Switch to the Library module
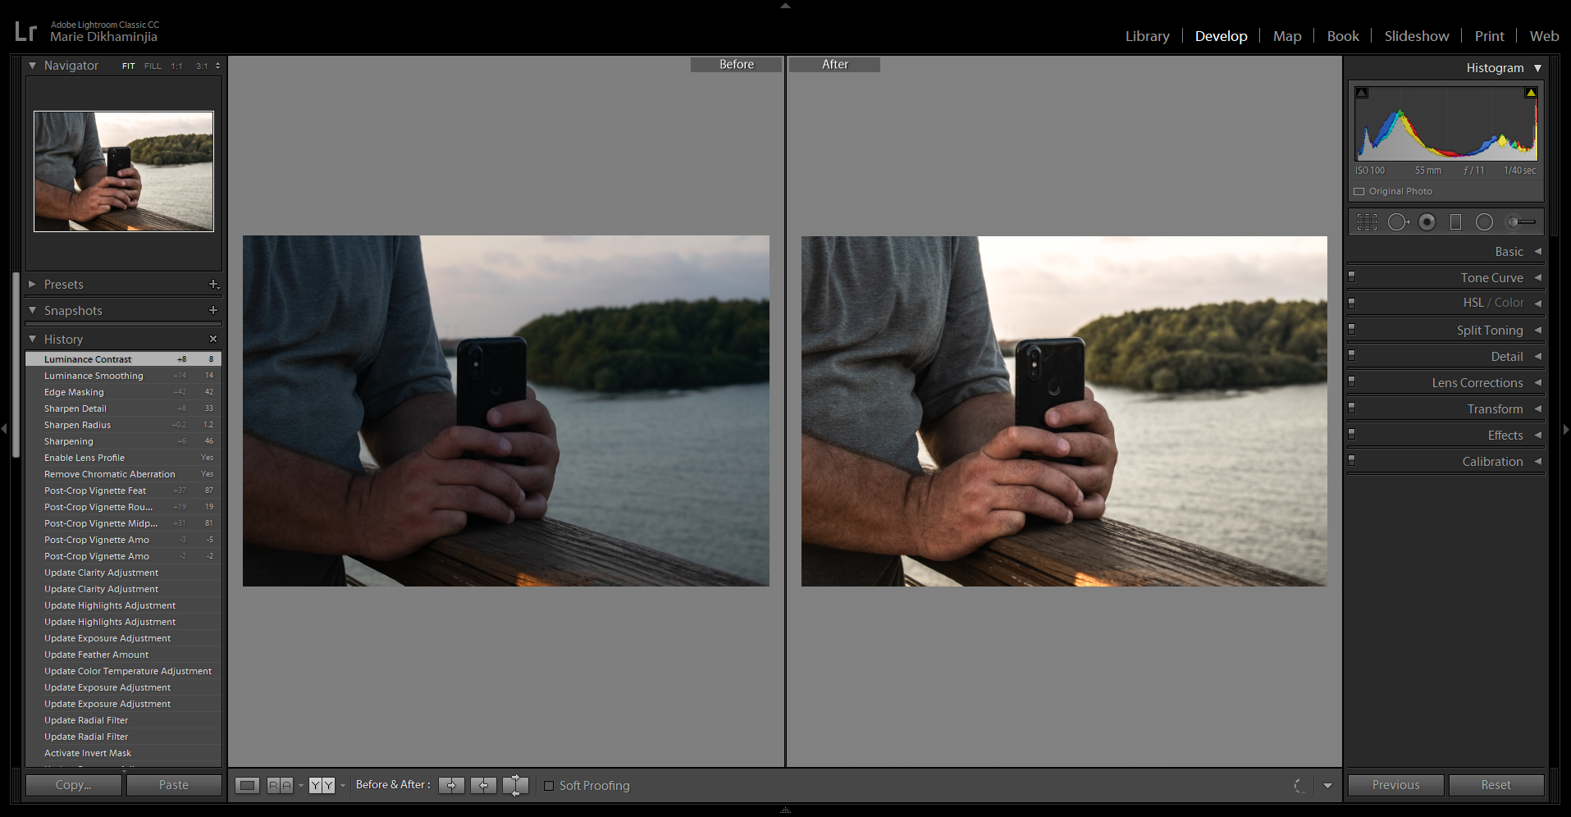The height and width of the screenshot is (817, 1571). point(1147,36)
